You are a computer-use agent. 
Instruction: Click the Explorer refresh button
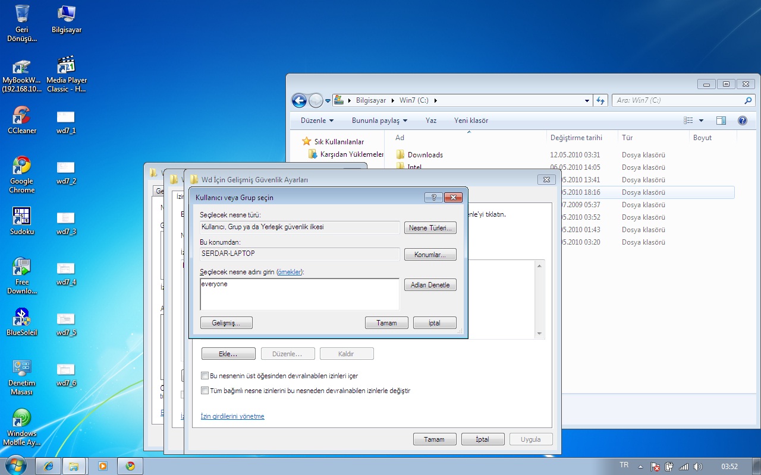point(600,100)
